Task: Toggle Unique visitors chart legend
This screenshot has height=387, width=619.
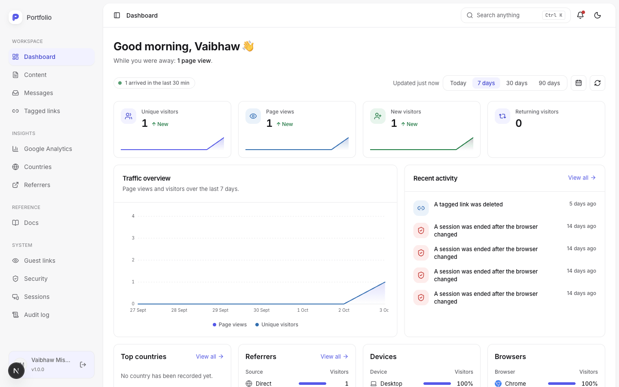Action: point(277,325)
